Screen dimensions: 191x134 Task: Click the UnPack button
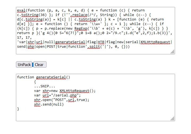tap(24, 64)
